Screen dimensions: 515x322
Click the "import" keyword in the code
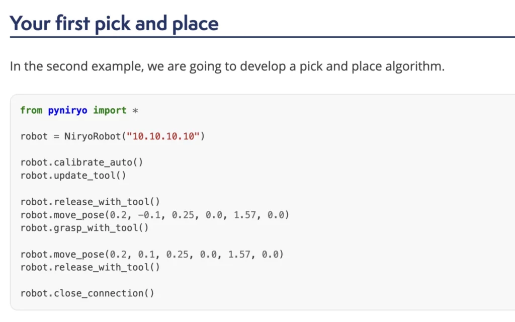[x=110, y=110]
